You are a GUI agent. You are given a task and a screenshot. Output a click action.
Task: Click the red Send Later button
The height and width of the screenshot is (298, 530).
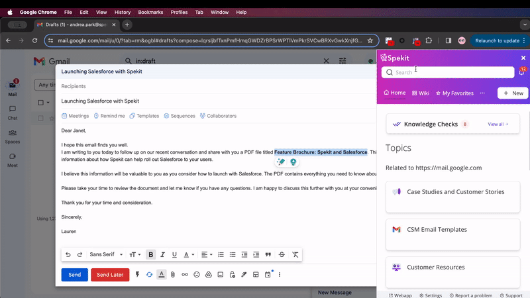(110, 275)
